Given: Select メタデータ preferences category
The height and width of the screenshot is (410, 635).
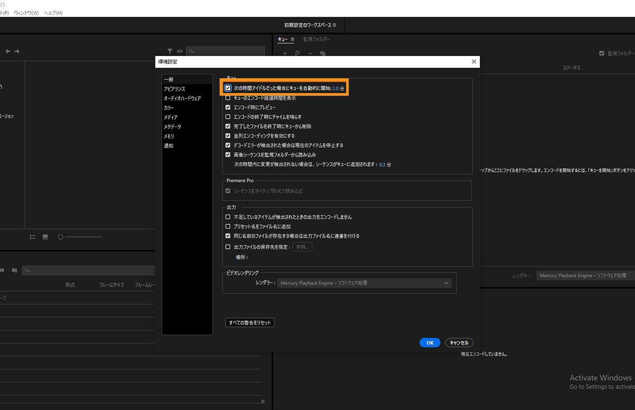Looking at the screenshot, I should coord(187,127).
